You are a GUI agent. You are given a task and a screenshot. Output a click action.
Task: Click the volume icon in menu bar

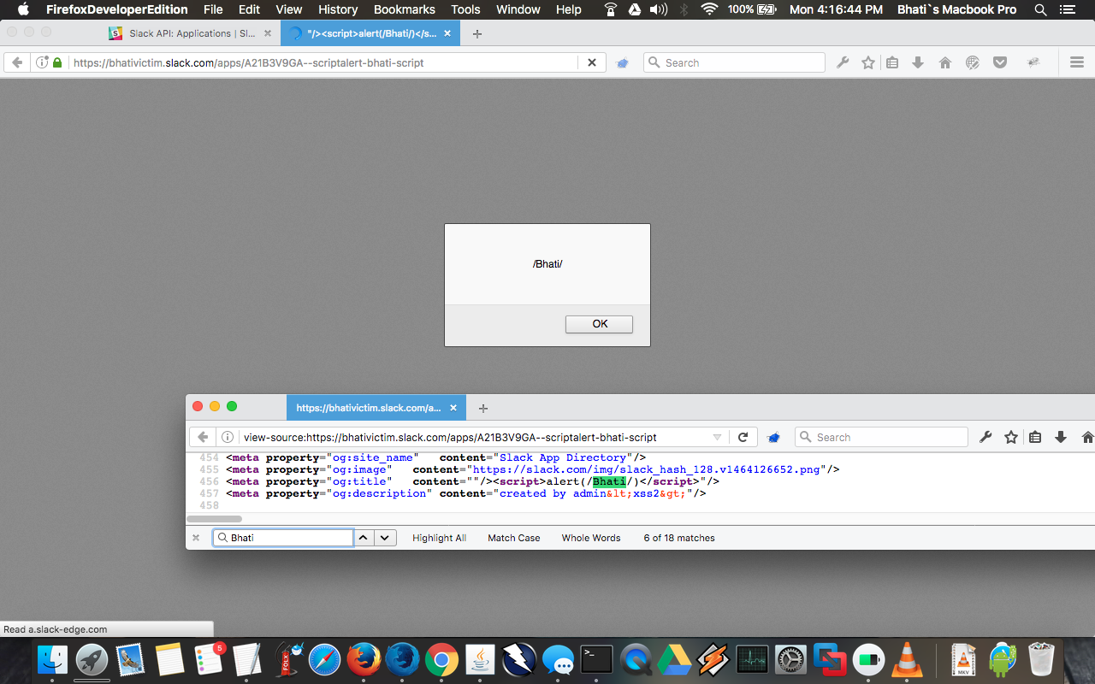(x=658, y=9)
